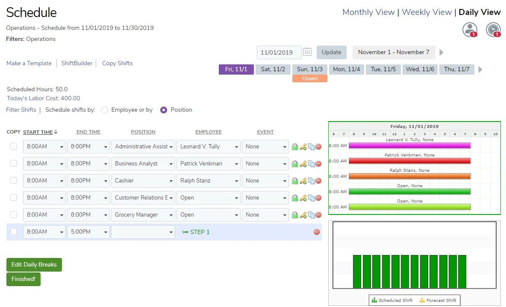Go to next week using upper arrow

[441, 52]
